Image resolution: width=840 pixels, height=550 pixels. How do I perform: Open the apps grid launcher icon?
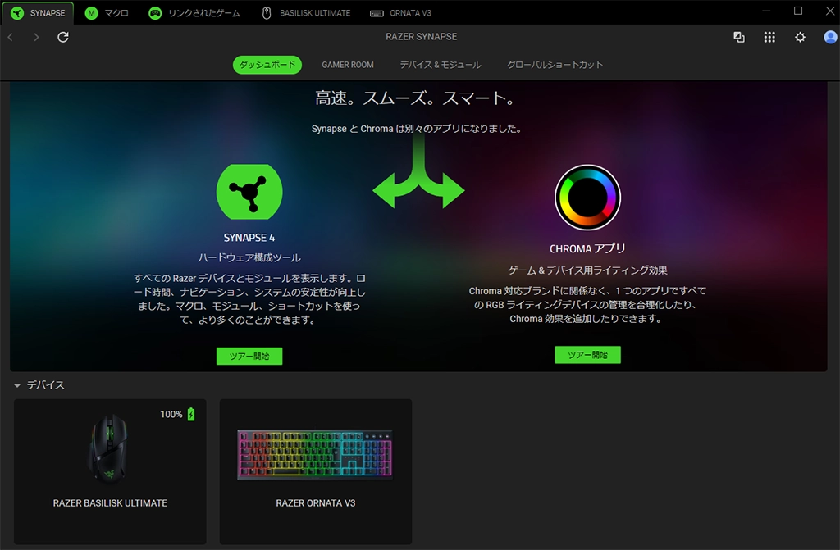tap(769, 37)
